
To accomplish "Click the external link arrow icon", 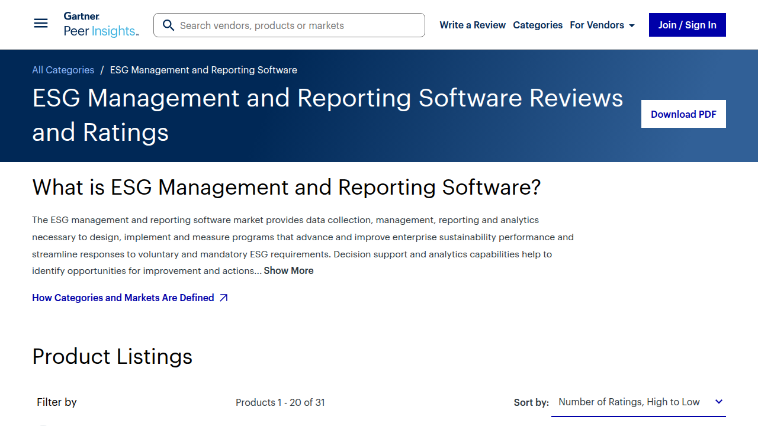I will [223, 298].
